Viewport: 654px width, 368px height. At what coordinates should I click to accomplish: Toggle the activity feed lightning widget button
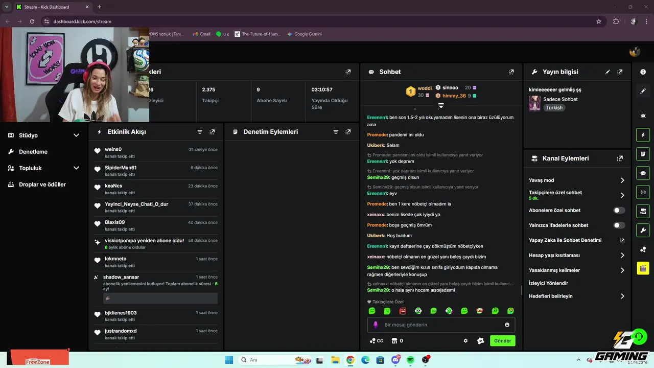pos(643,135)
